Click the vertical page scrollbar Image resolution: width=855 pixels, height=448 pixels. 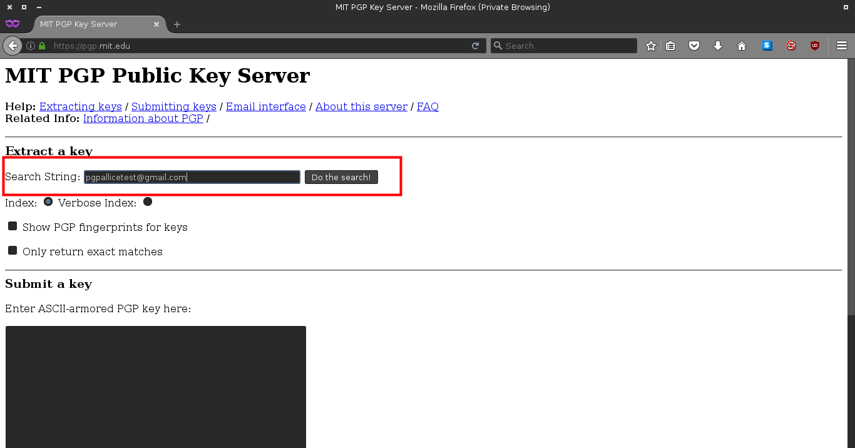tap(851, 253)
